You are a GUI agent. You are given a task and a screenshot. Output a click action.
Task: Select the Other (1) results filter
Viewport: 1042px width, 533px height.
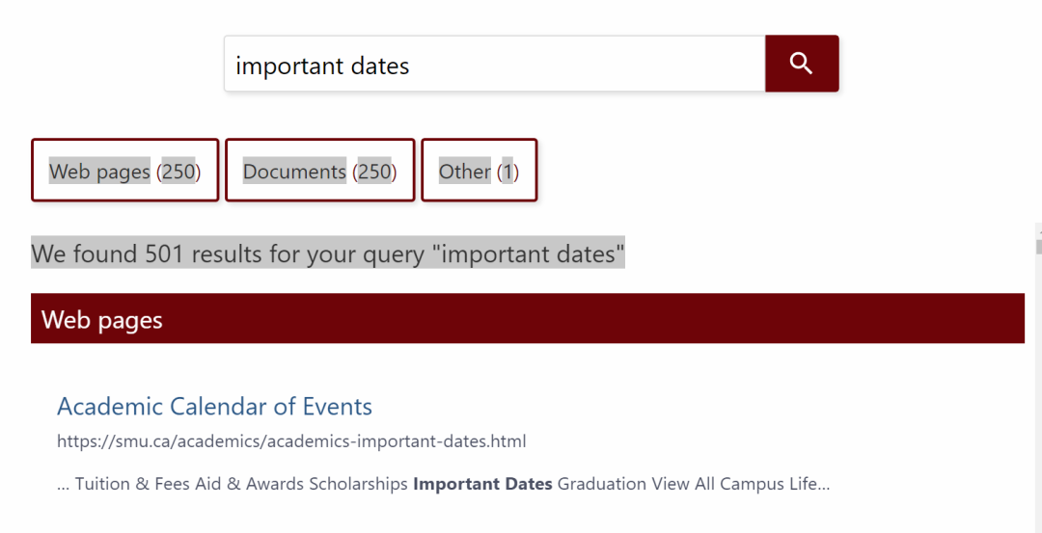coord(479,171)
